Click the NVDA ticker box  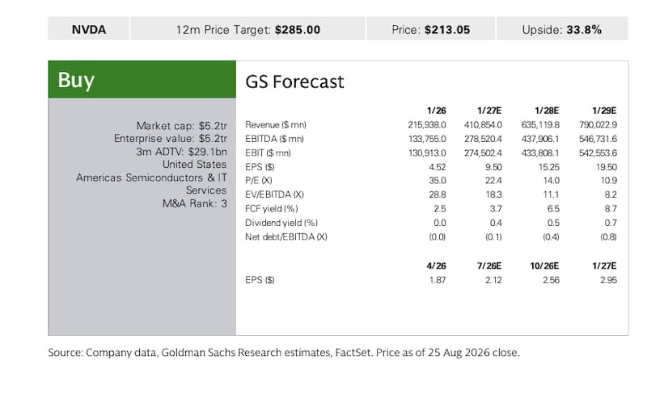click(89, 29)
